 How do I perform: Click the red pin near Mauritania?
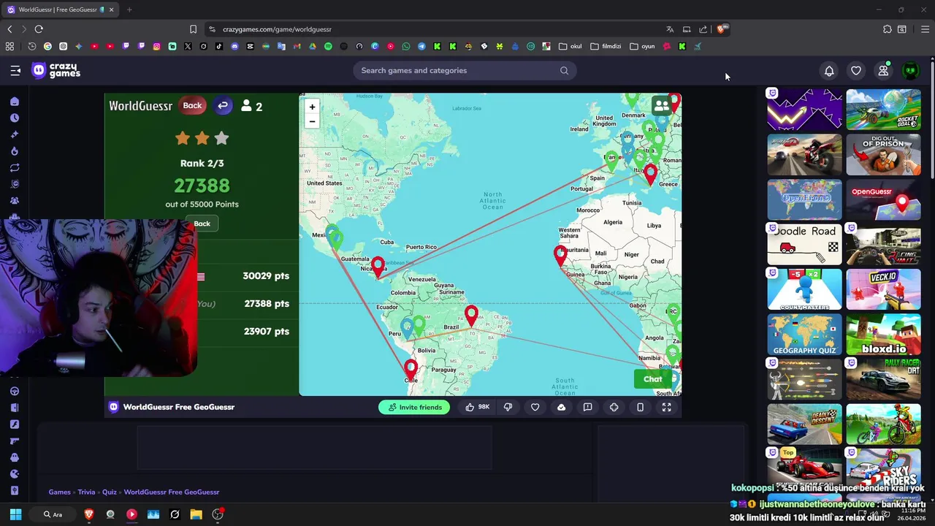560,256
